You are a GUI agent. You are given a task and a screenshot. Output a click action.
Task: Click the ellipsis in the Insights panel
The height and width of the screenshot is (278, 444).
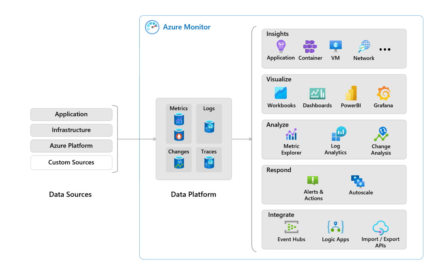(x=385, y=50)
